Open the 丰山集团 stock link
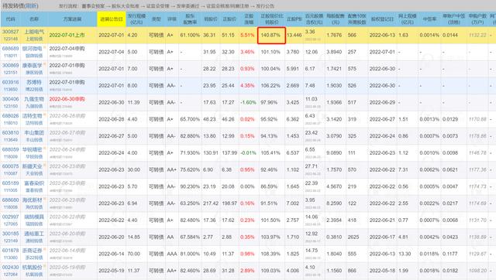496x280 pixels. 34,132
